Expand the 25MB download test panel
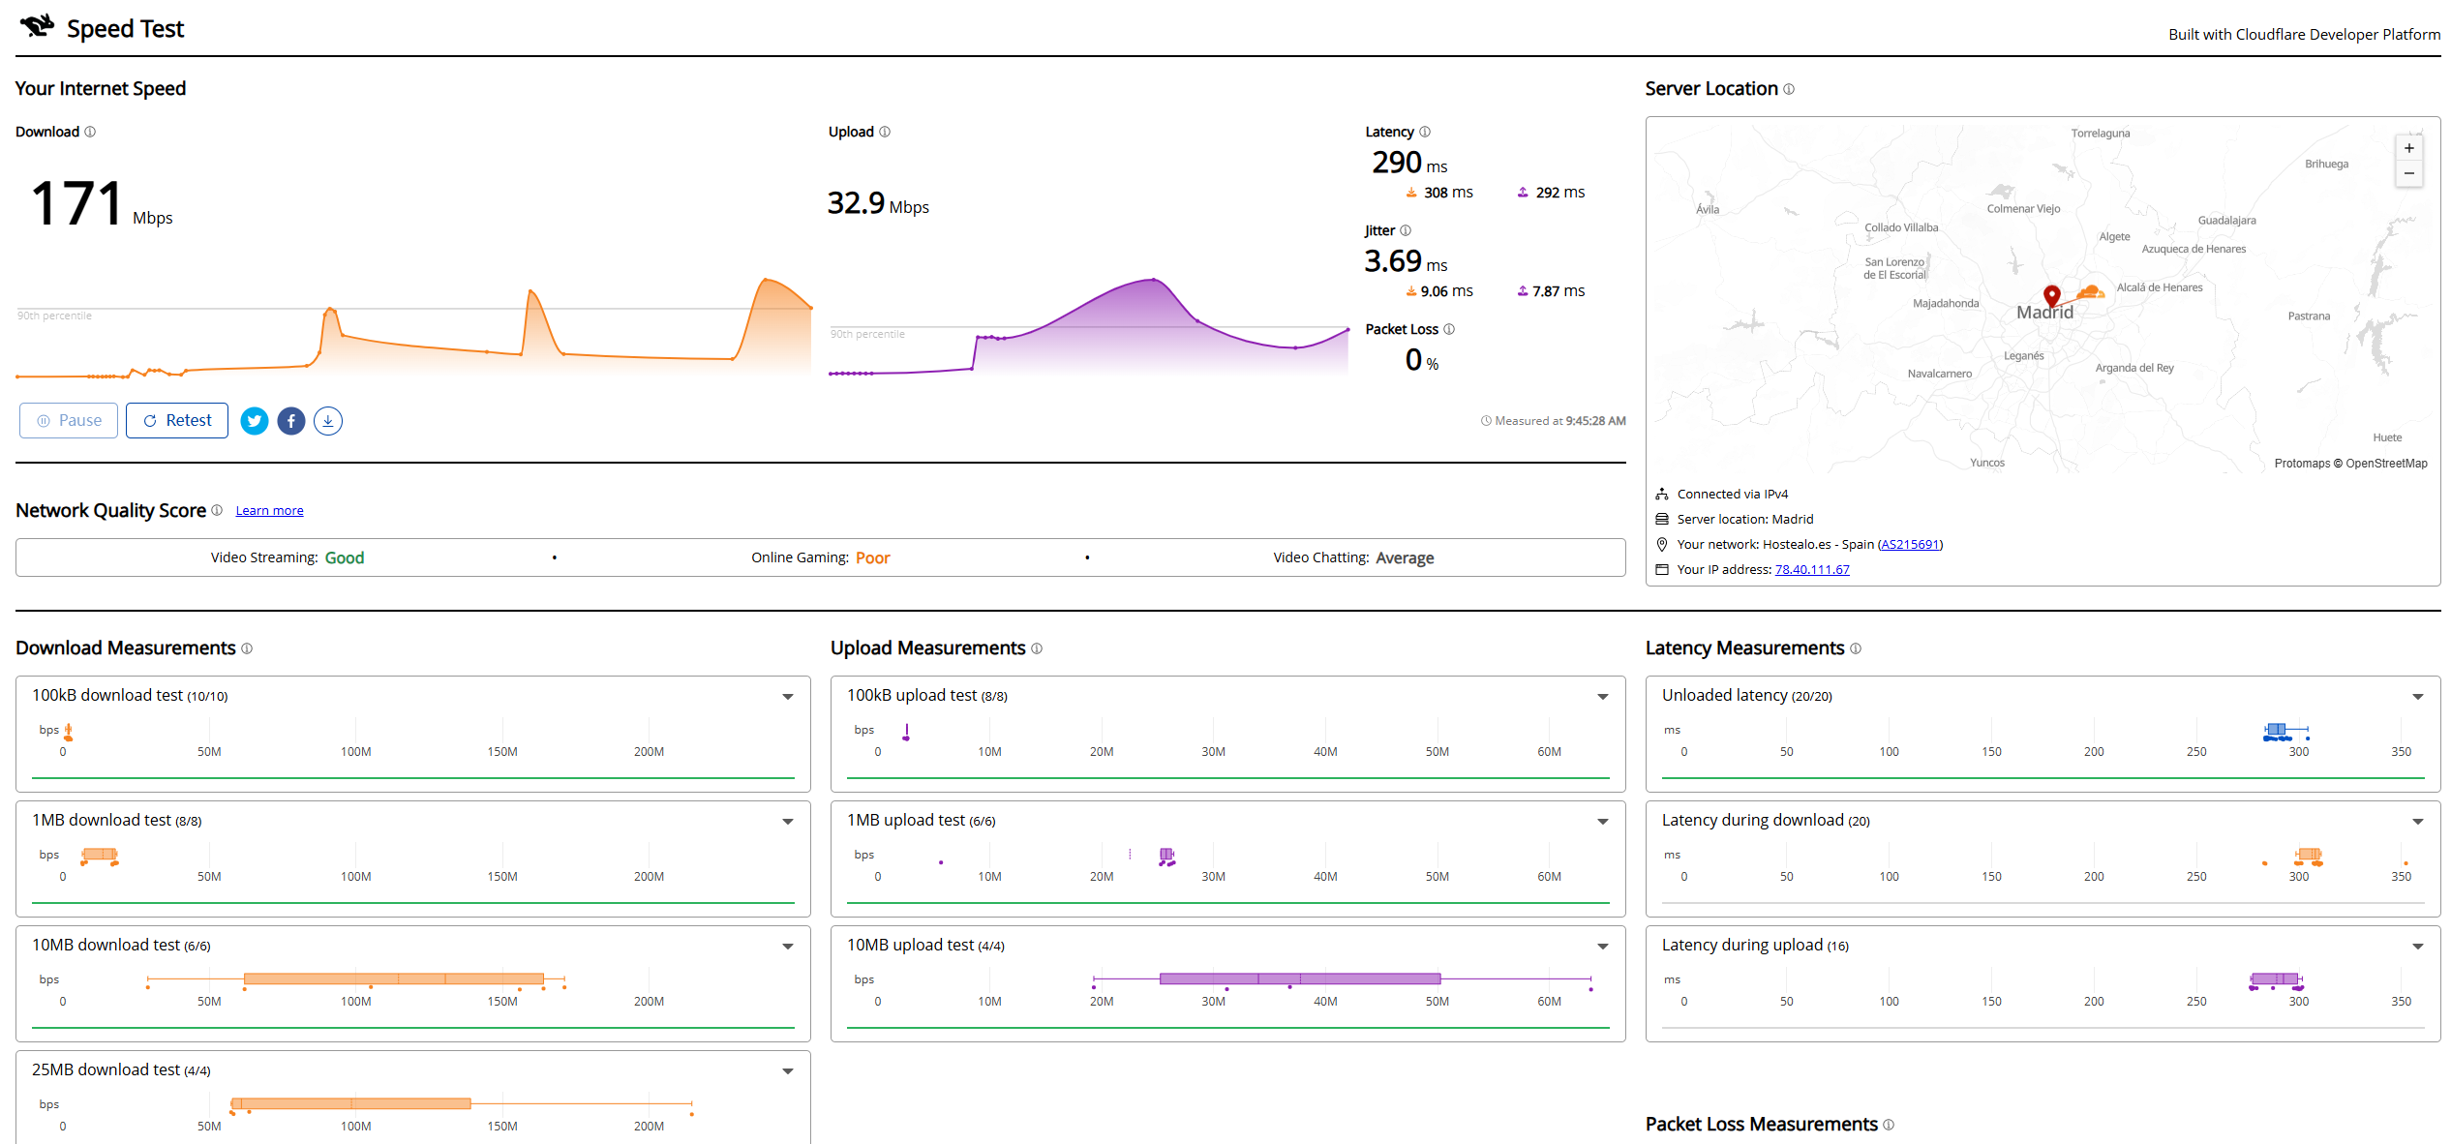 pyautogui.click(x=788, y=1071)
